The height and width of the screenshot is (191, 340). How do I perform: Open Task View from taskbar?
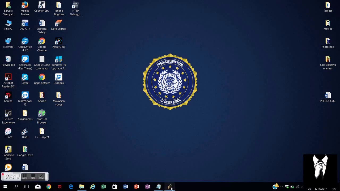[27, 187]
